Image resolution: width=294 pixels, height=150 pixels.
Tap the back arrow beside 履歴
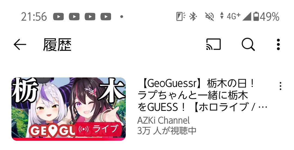pyautogui.click(x=20, y=44)
